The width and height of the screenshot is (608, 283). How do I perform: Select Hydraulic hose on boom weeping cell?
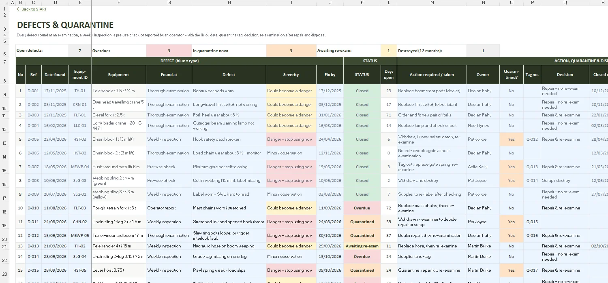[x=229, y=246]
